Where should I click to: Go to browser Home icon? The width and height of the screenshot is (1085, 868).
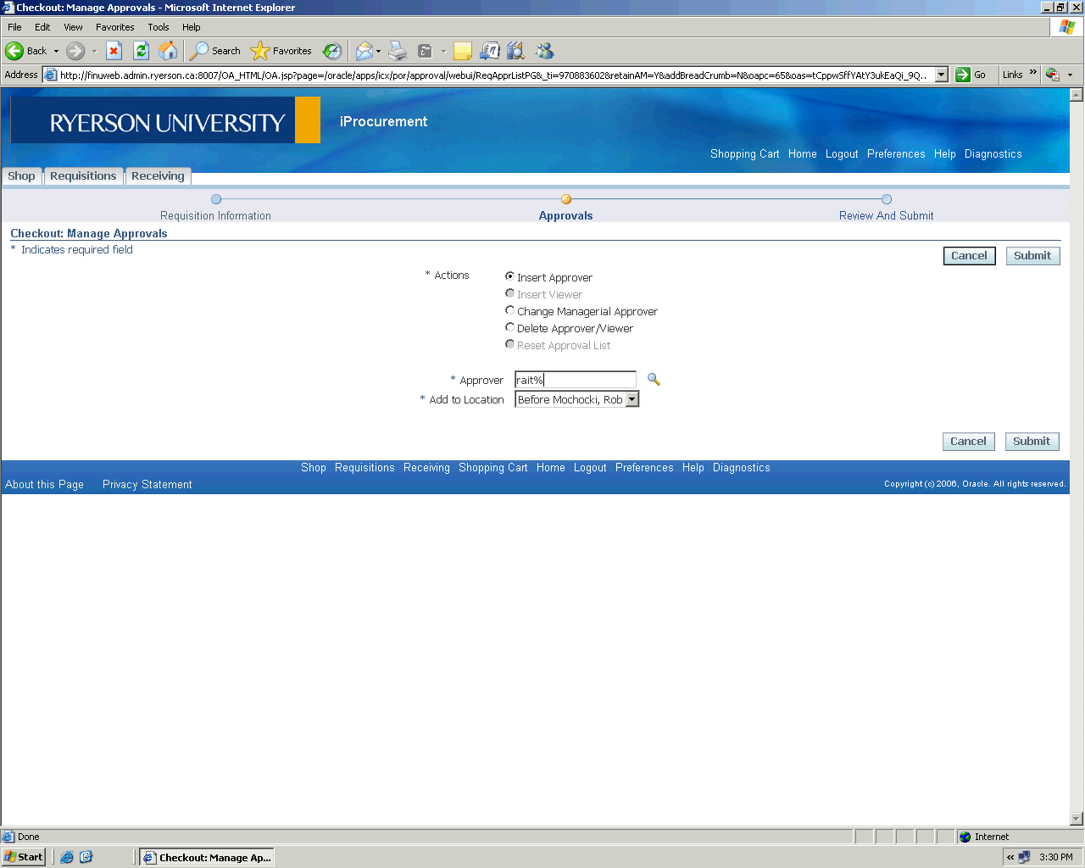[168, 51]
